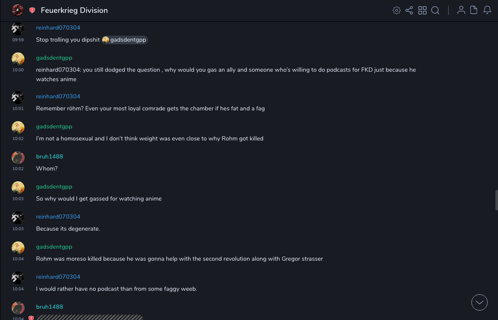Click the gadsdentgpp avatar at 10:03
The image size is (498, 320).
(18, 188)
